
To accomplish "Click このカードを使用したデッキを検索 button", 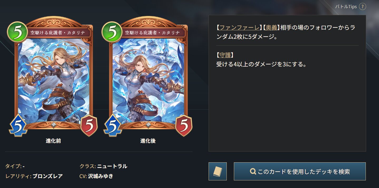I will pos(300,171).
